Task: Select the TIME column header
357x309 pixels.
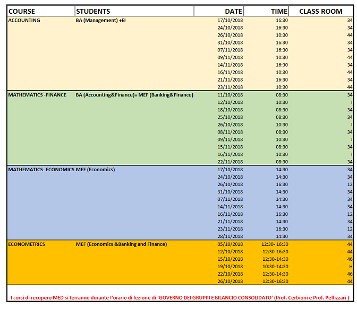Action: tap(279, 11)
